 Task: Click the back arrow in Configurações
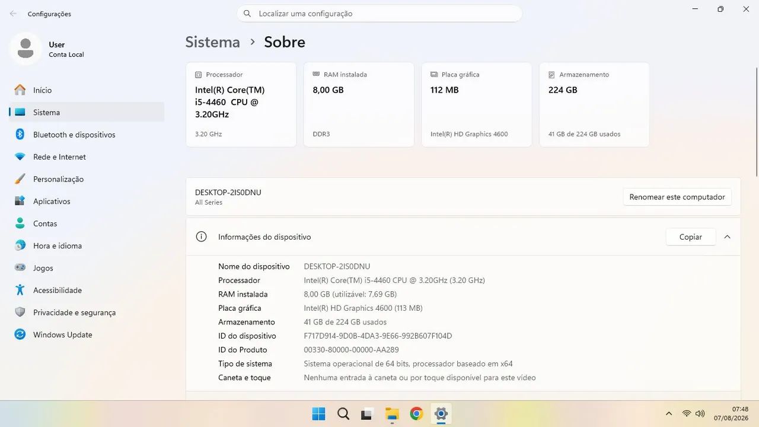pyautogui.click(x=13, y=14)
